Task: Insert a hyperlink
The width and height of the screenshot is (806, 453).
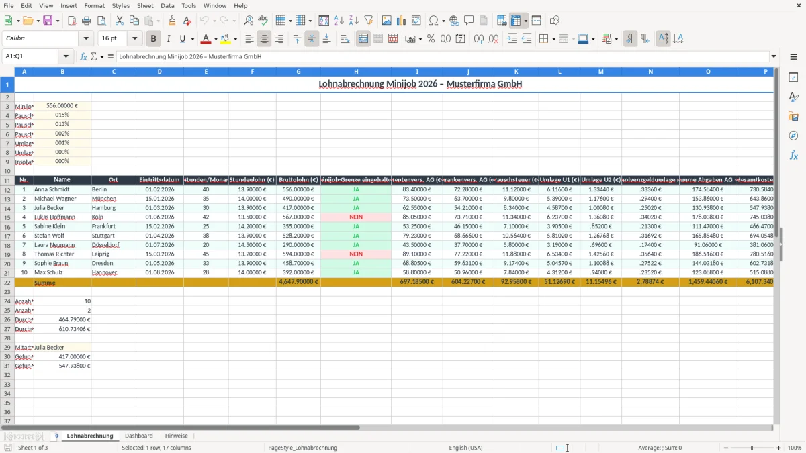Action: pos(455,21)
